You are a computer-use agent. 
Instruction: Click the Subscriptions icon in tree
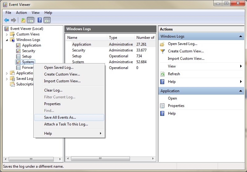(12, 84)
